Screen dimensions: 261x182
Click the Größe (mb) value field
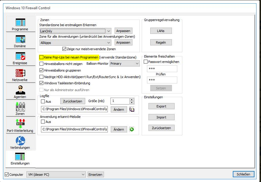pos(120,101)
